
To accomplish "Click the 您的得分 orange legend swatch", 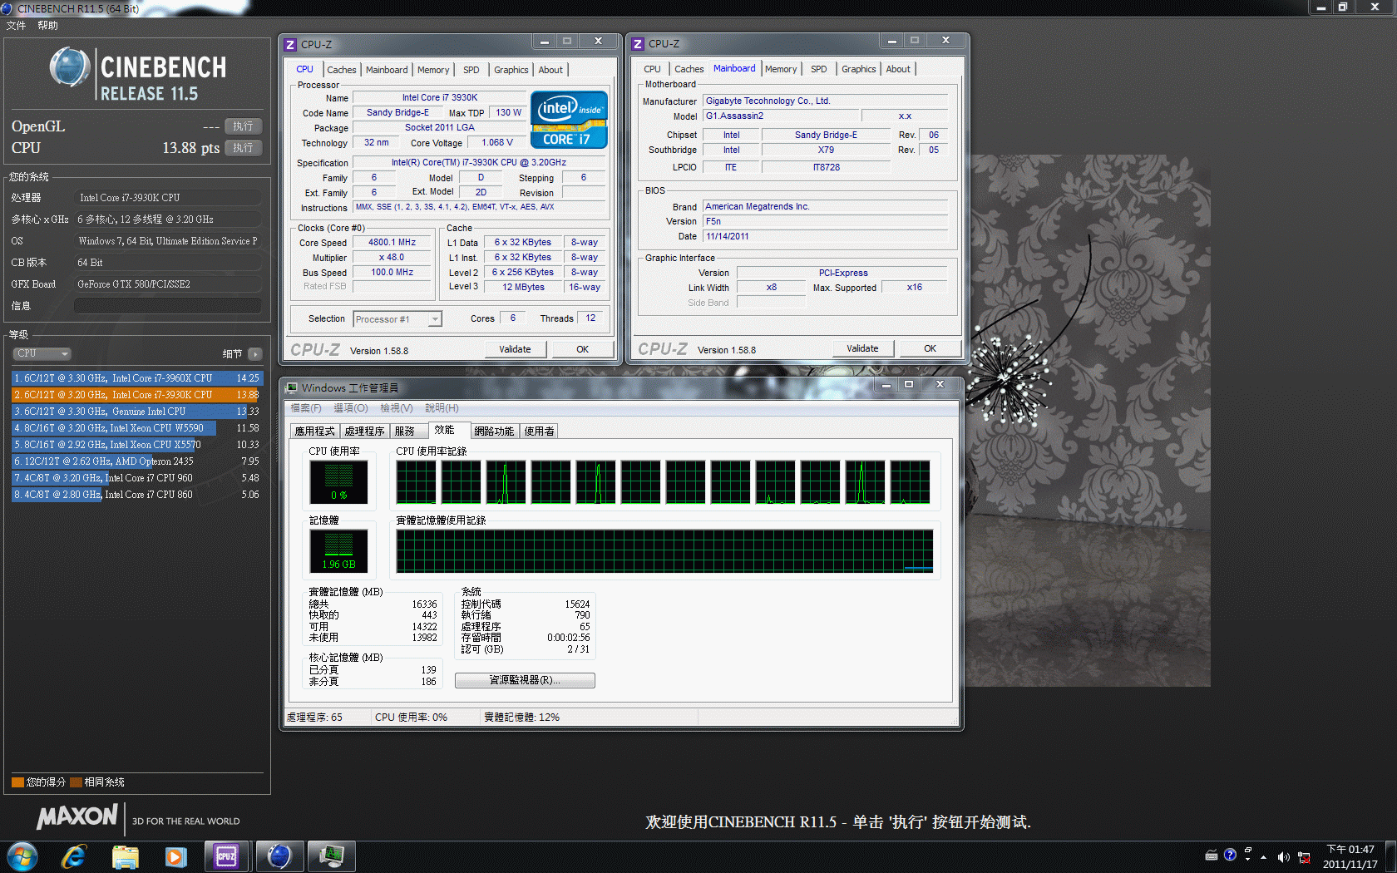I will 17,782.
